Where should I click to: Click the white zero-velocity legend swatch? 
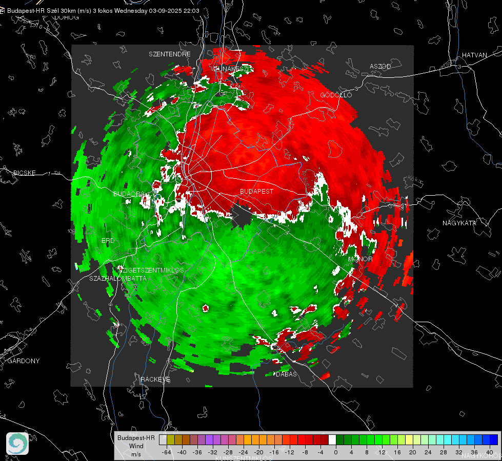point(332,439)
